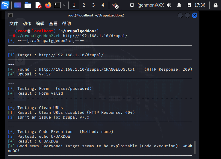Image resolution: width=221 pixels, height=159 pixels.
Task: Open the volume speaker control
Action: pyautogui.click(x=169, y=5)
